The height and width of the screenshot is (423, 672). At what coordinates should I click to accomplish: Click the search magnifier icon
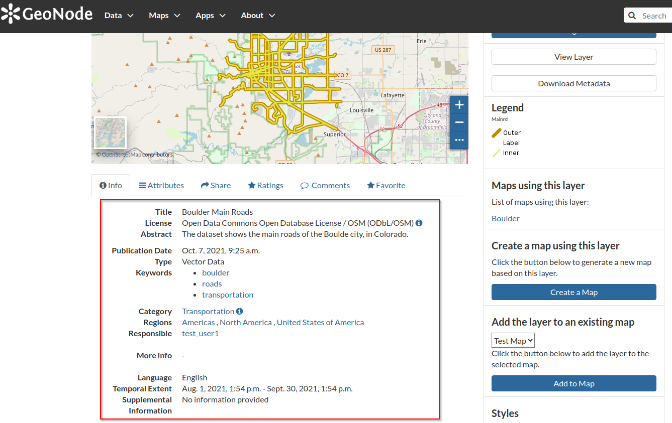tap(632, 16)
